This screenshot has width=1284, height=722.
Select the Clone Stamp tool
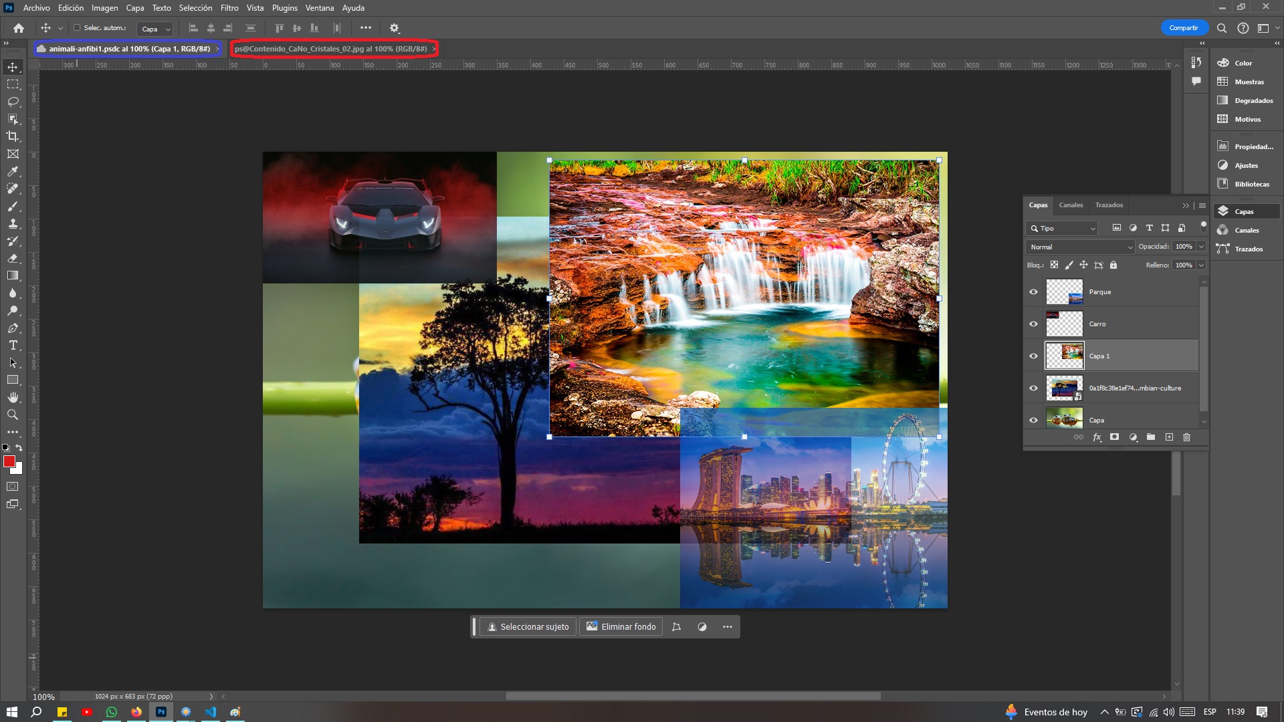click(x=13, y=224)
